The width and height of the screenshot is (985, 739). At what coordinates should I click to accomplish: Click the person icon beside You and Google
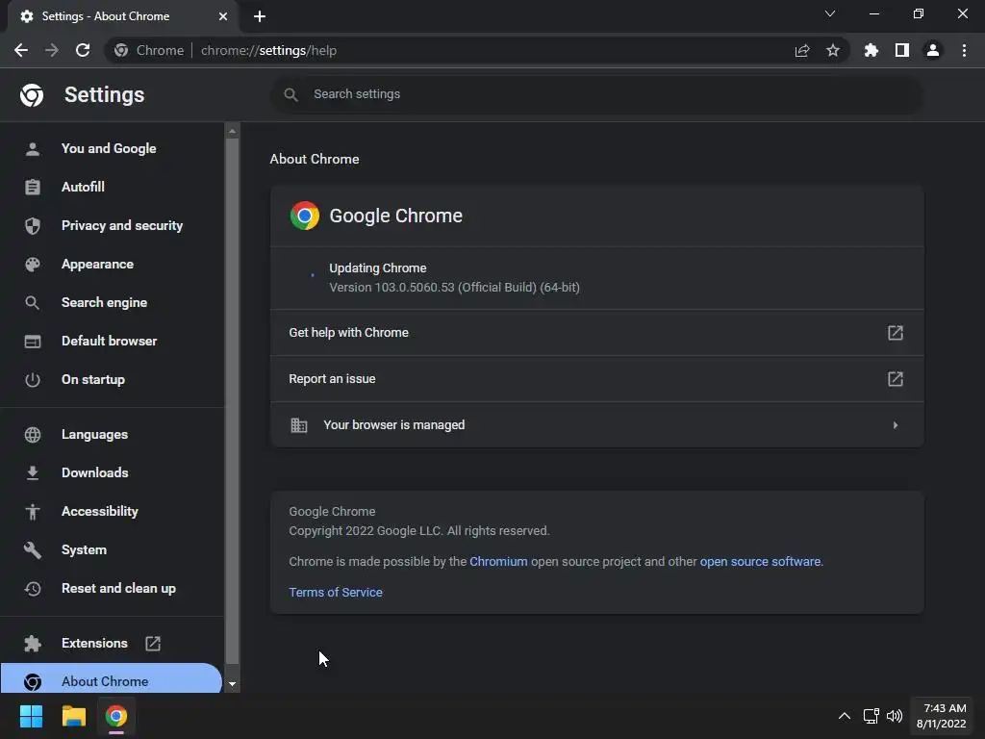33,149
